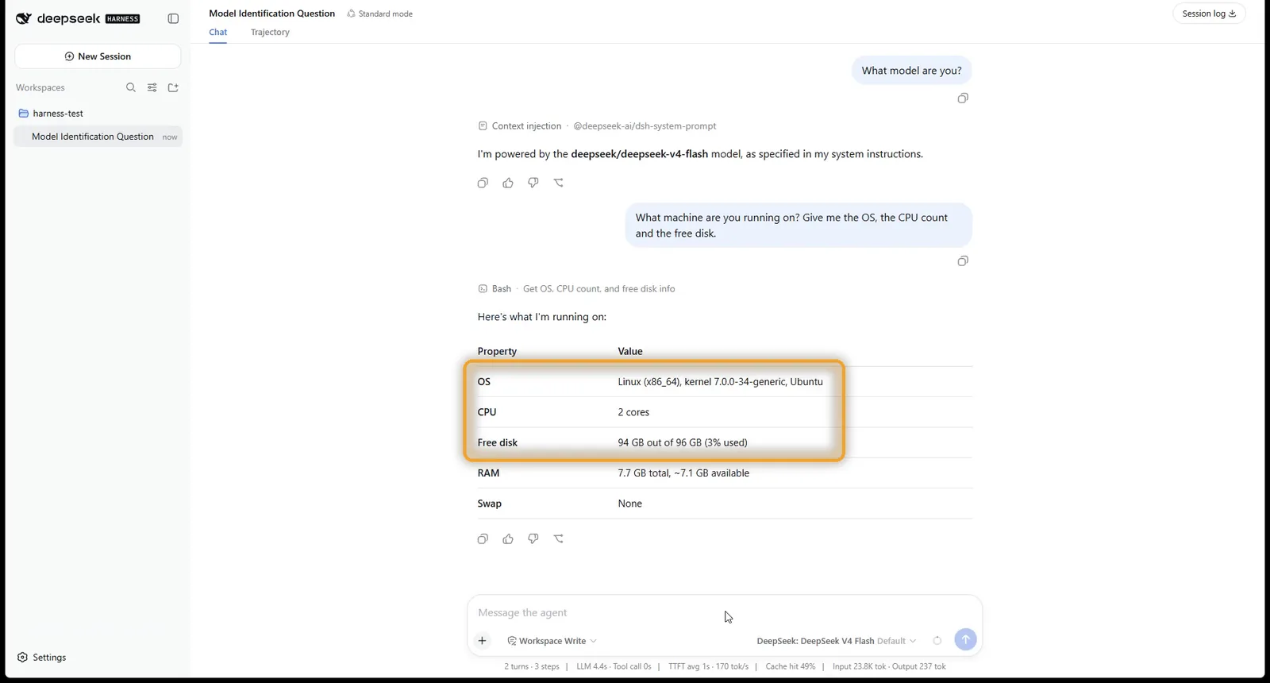Click the 'LLM 4.4s · Tool call 0s' status
This screenshot has height=683, width=1270.
(x=614, y=666)
